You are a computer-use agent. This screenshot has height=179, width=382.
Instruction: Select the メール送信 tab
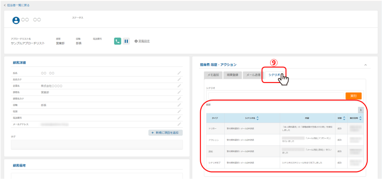253,75
